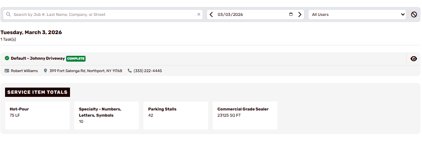The width and height of the screenshot is (422, 143).
Task: Click the Tuesday, March 3, 2026 heading
Action: pos(31,33)
